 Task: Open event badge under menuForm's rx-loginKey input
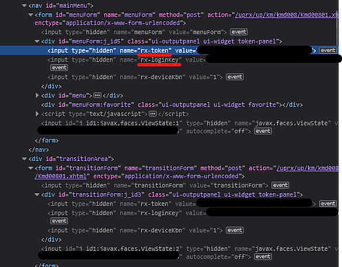(x=59, y=68)
